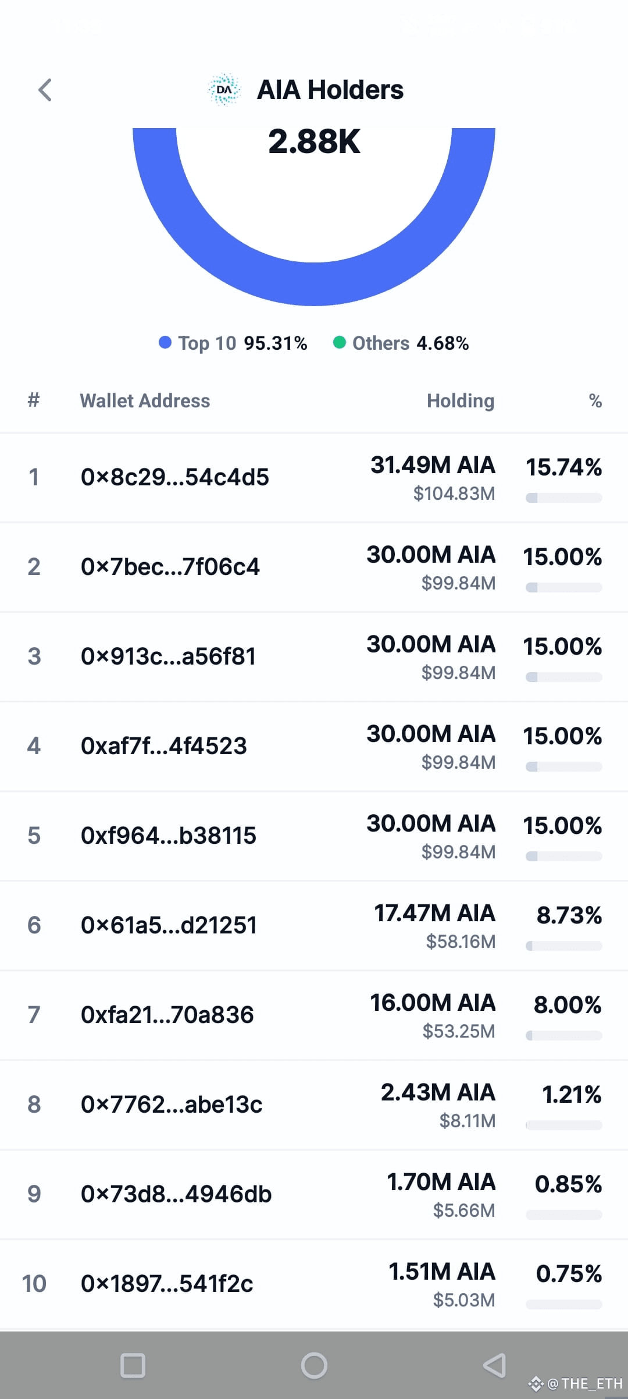Viewport: 628px width, 1399px height.
Task: Tap the AIA token logo icon
Action: click(224, 90)
